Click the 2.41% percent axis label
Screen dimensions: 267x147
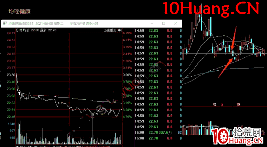pos(127,54)
